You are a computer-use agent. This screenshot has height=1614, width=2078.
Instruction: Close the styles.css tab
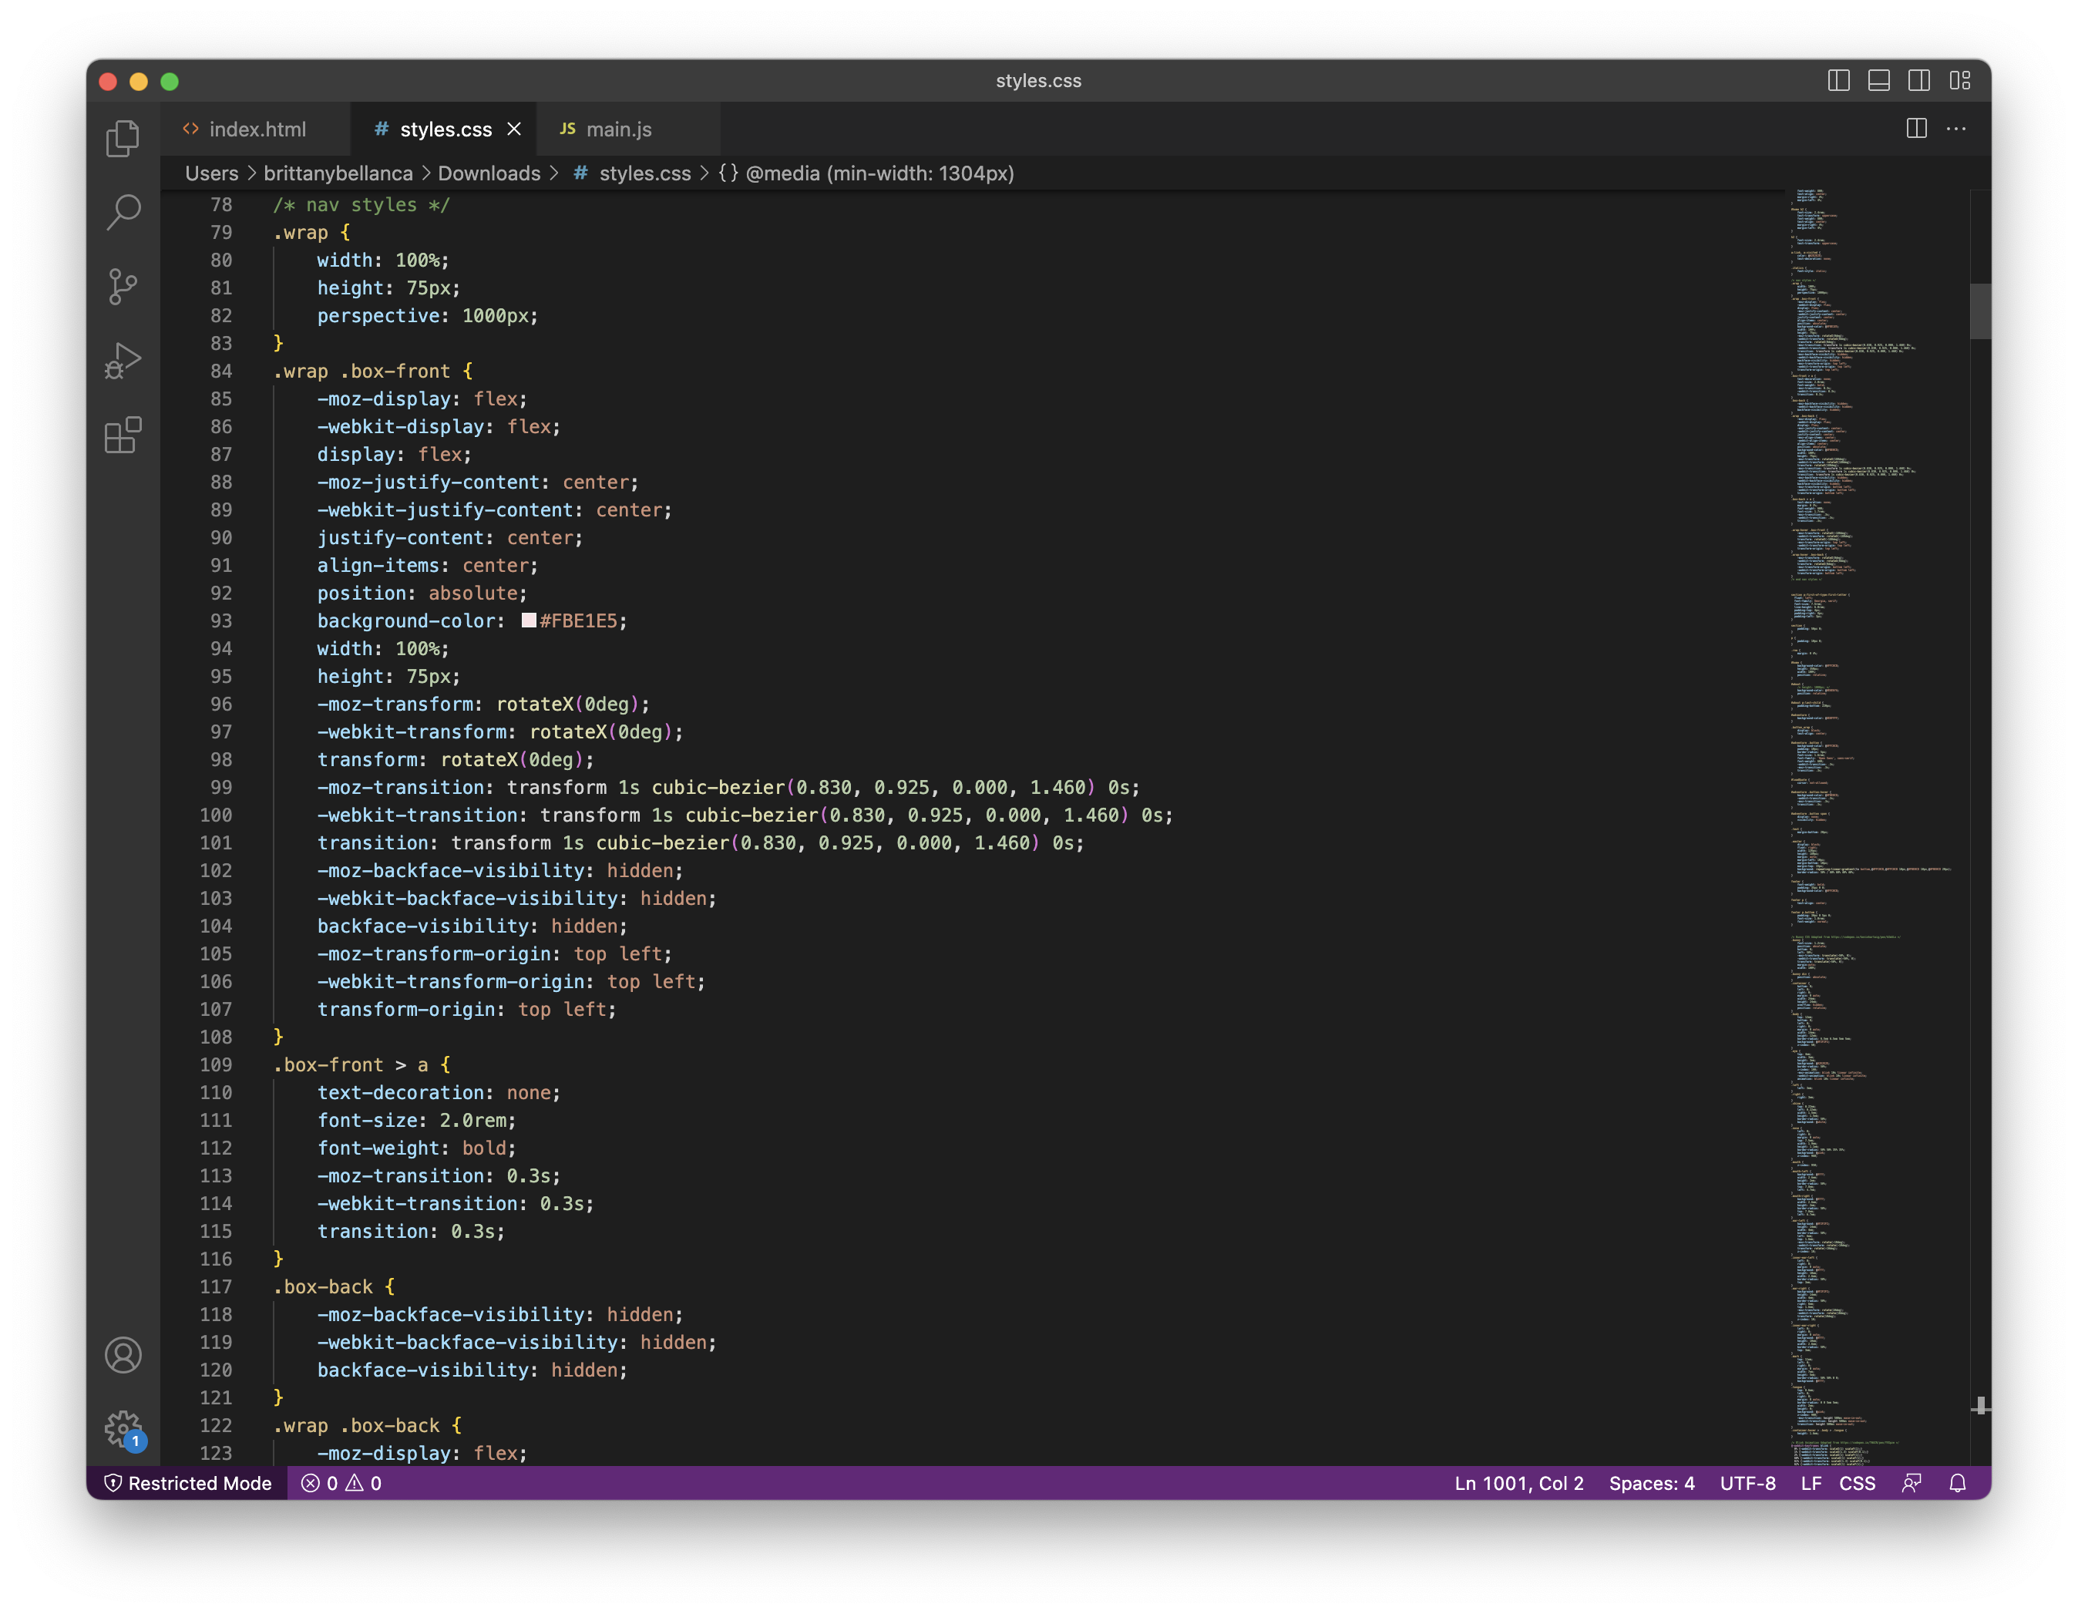[x=514, y=129]
